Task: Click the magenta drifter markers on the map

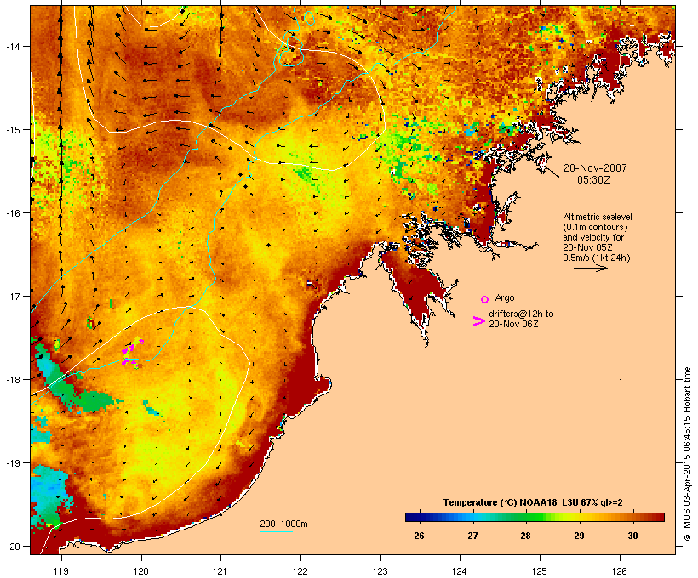Action: 132,353
